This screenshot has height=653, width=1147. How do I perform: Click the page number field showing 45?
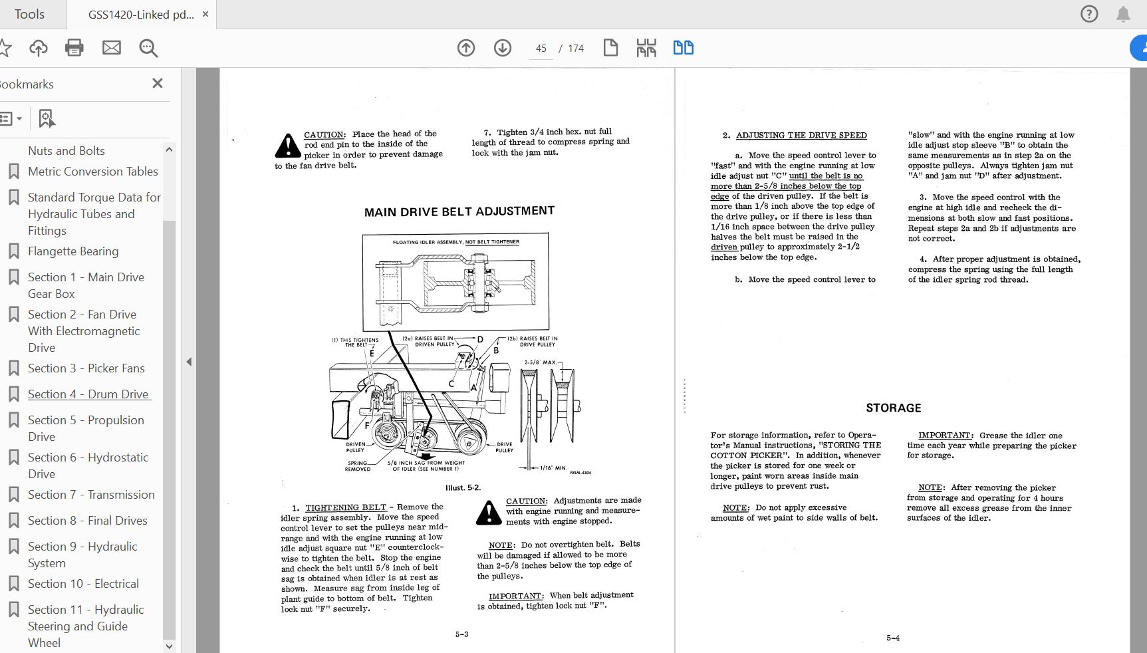click(541, 49)
